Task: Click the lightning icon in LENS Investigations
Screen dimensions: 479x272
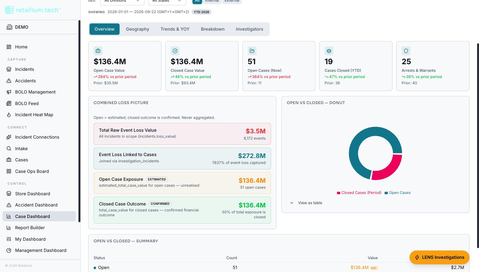Action: [x=417, y=258]
